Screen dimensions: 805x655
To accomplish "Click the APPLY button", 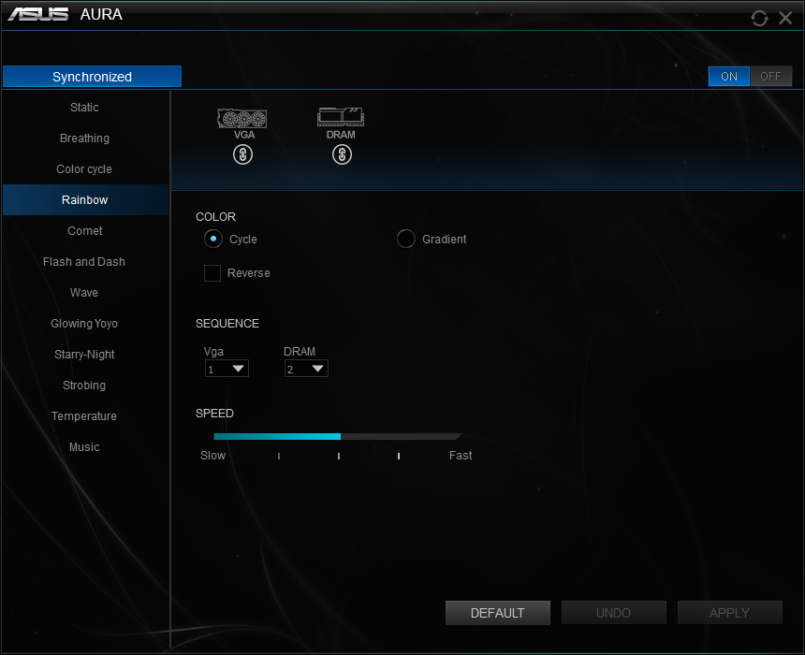I will tap(729, 613).
